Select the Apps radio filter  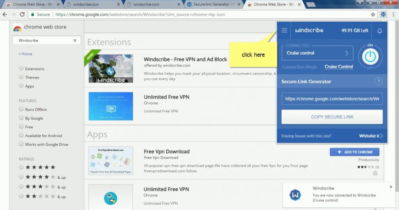click(21, 86)
